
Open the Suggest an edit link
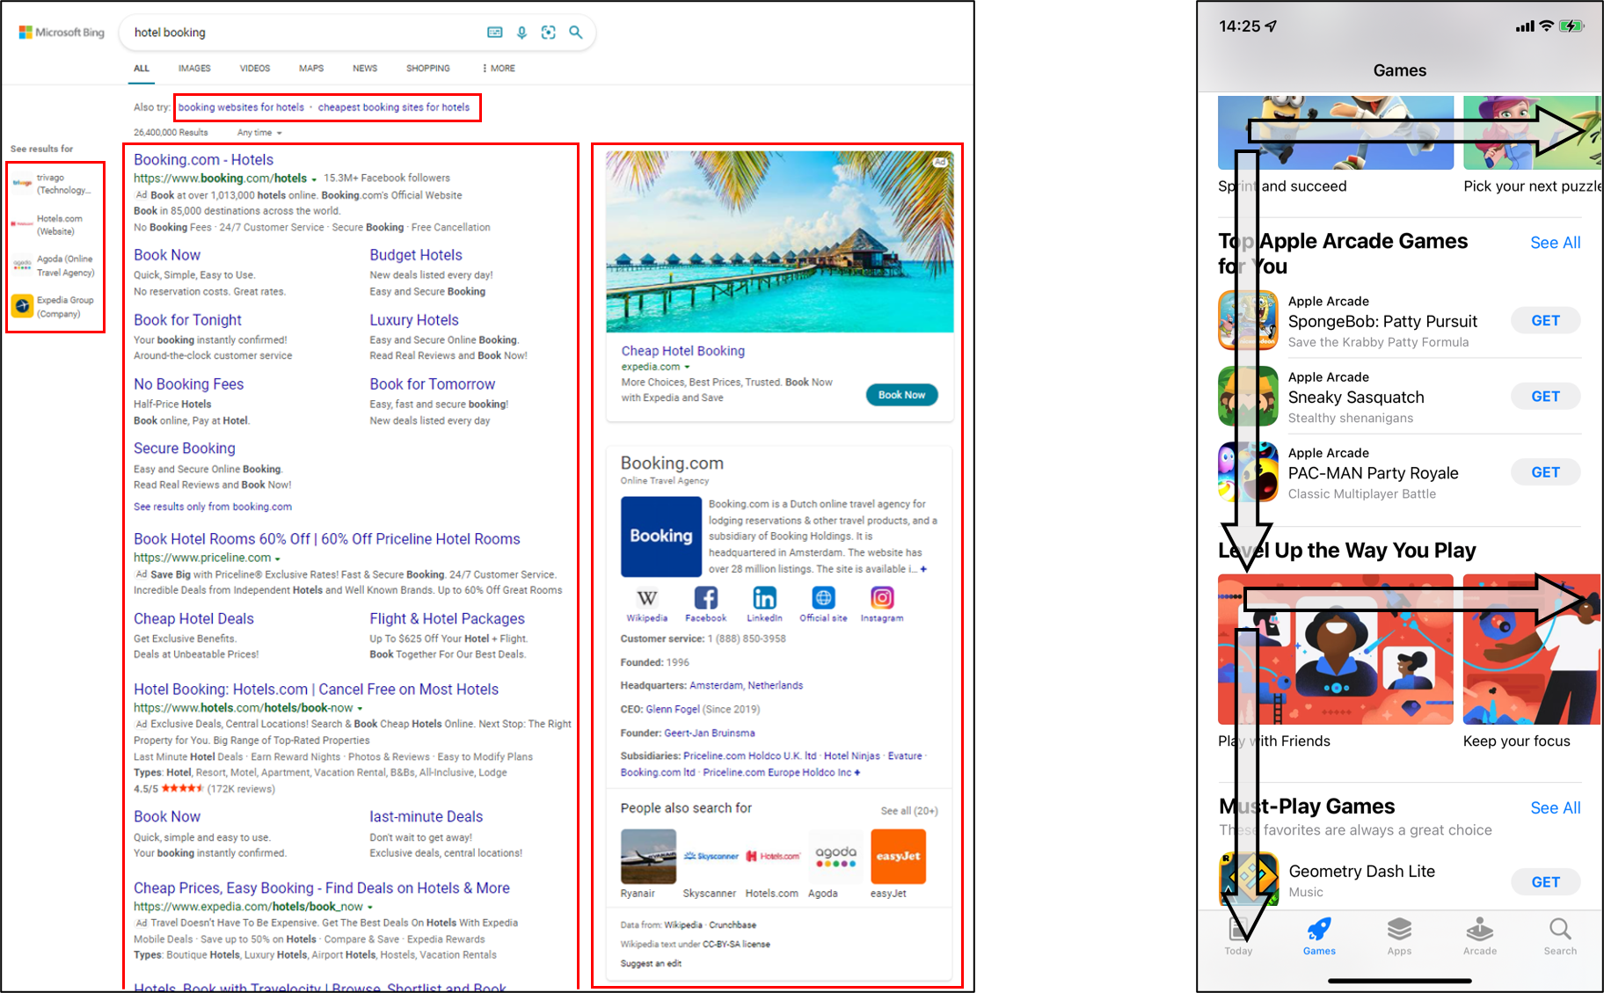point(651,964)
